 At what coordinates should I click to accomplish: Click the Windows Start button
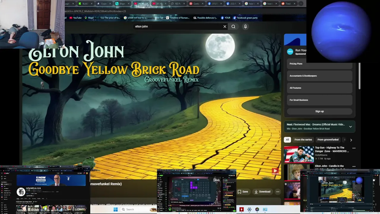click(115, 210)
